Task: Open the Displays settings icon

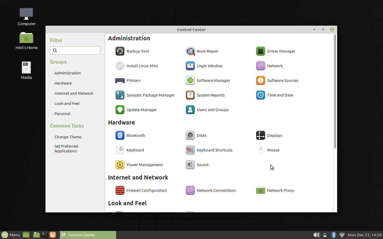Action: tap(261, 135)
